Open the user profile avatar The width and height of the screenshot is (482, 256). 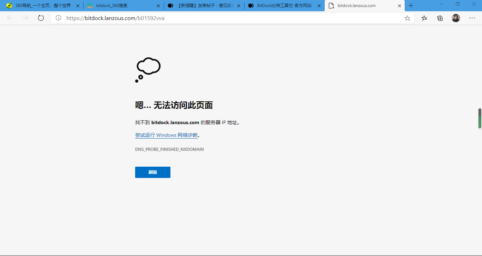[456, 18]
